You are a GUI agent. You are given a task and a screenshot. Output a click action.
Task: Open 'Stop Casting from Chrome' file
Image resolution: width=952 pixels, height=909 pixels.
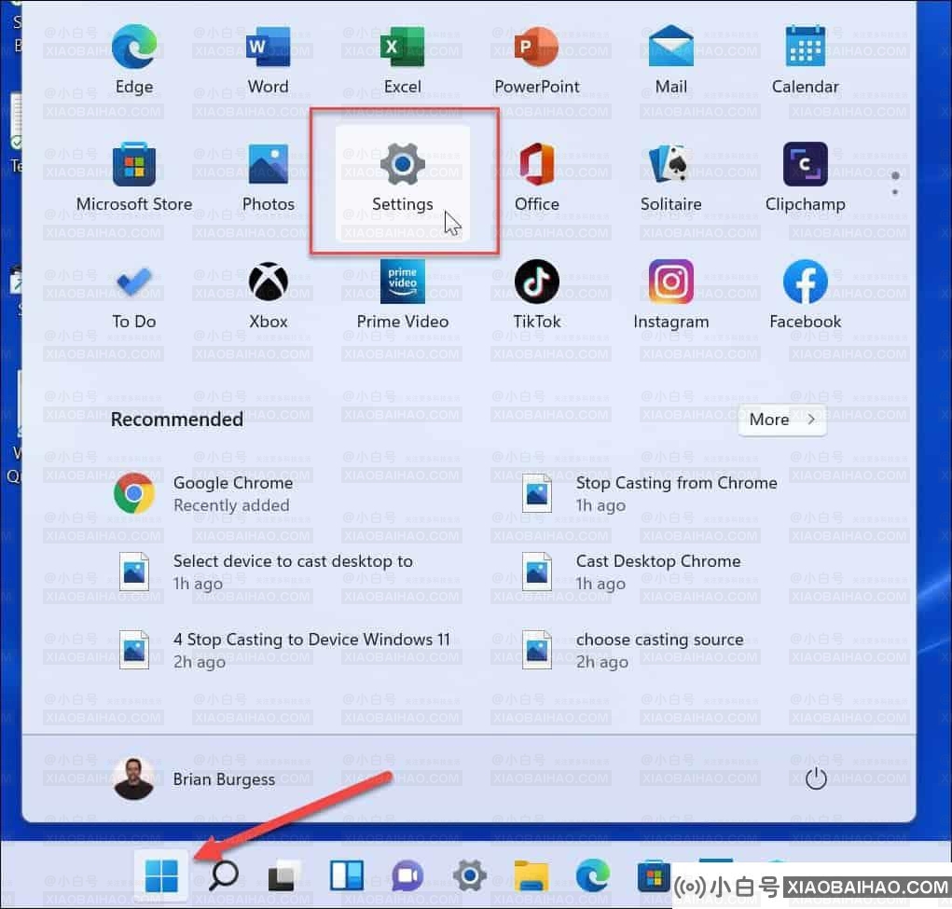pyautogui.click(x=650, y=494)
